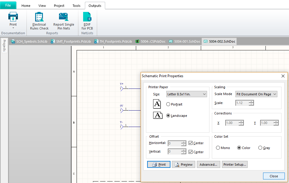Screen dimensions: 289x183
Task: Select the Mono color set option
Action: (218, 148)
